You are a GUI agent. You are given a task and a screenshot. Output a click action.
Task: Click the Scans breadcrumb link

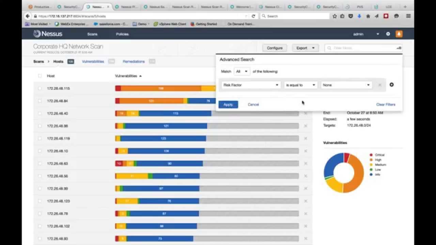click(x=38, y=62)
